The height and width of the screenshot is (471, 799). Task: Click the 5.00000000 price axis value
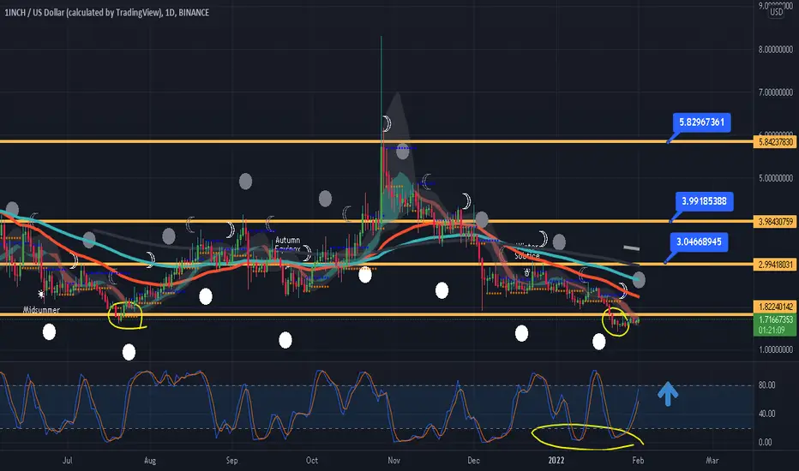tap(776, 178)
